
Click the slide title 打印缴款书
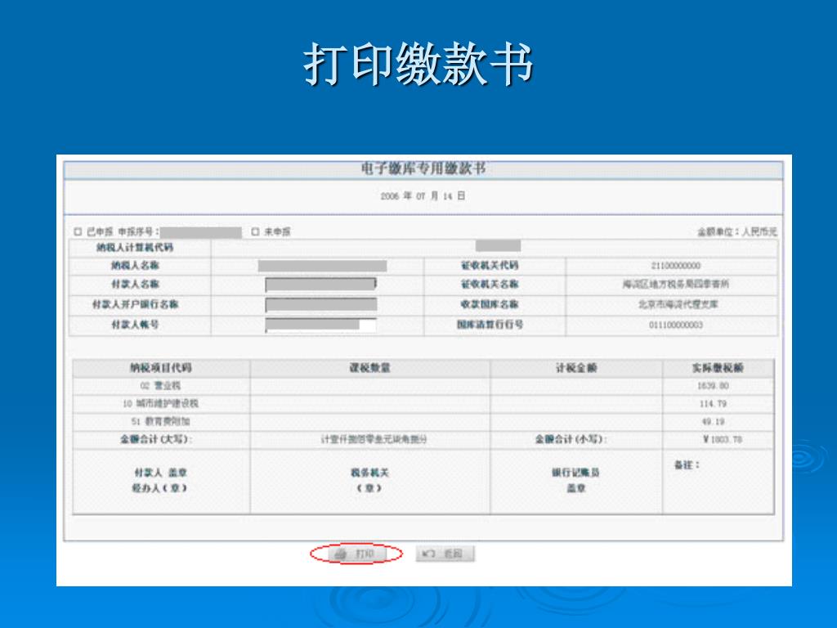pos(418,64)
